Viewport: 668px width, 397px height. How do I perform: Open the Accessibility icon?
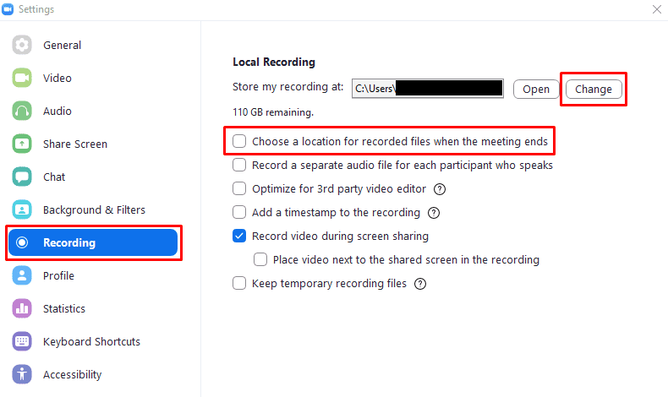pyautogui.click(x=22, y=374)
